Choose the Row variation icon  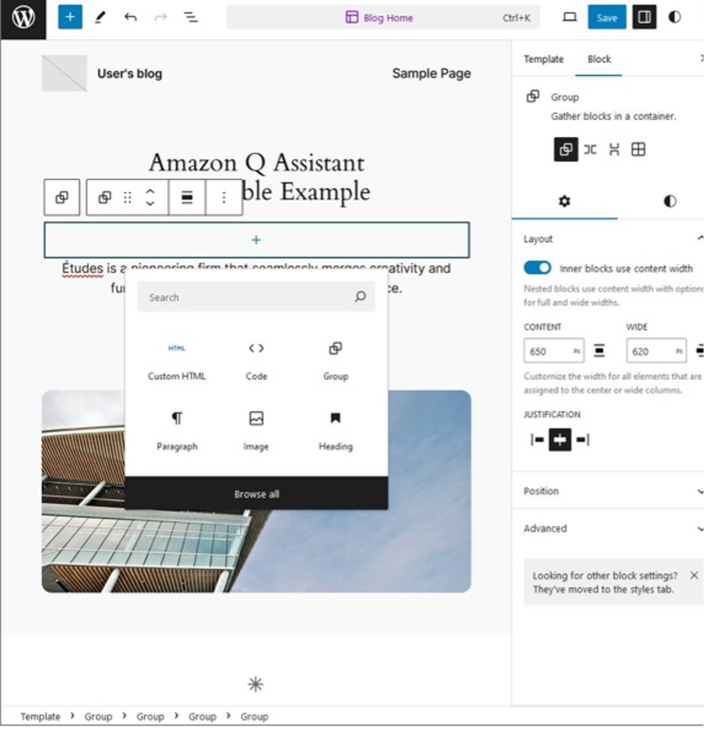pyautogui.click(x=590, y=149)
